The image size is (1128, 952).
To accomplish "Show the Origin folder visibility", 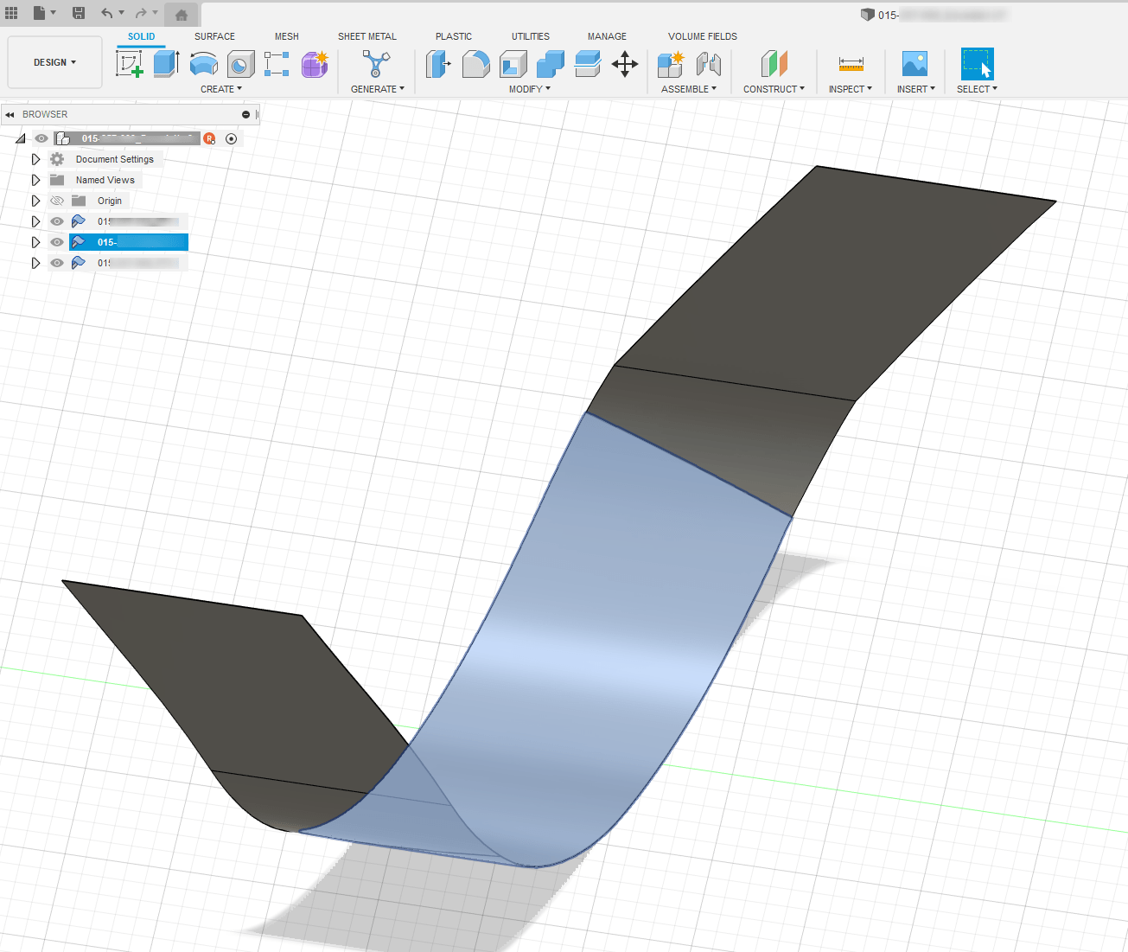I will coord(56,200).
